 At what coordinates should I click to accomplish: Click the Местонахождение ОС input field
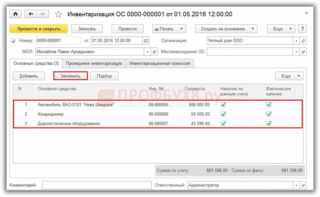coord(250,52)
